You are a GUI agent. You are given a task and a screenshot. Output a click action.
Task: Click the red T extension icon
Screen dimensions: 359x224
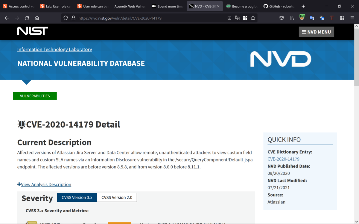332,18
